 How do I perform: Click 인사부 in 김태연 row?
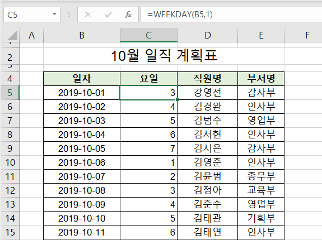[261, 232]
